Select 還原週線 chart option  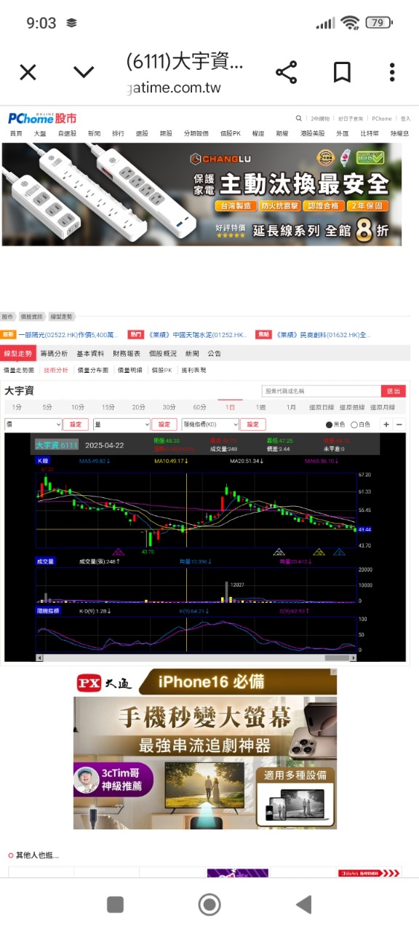[x=352, y=407]
